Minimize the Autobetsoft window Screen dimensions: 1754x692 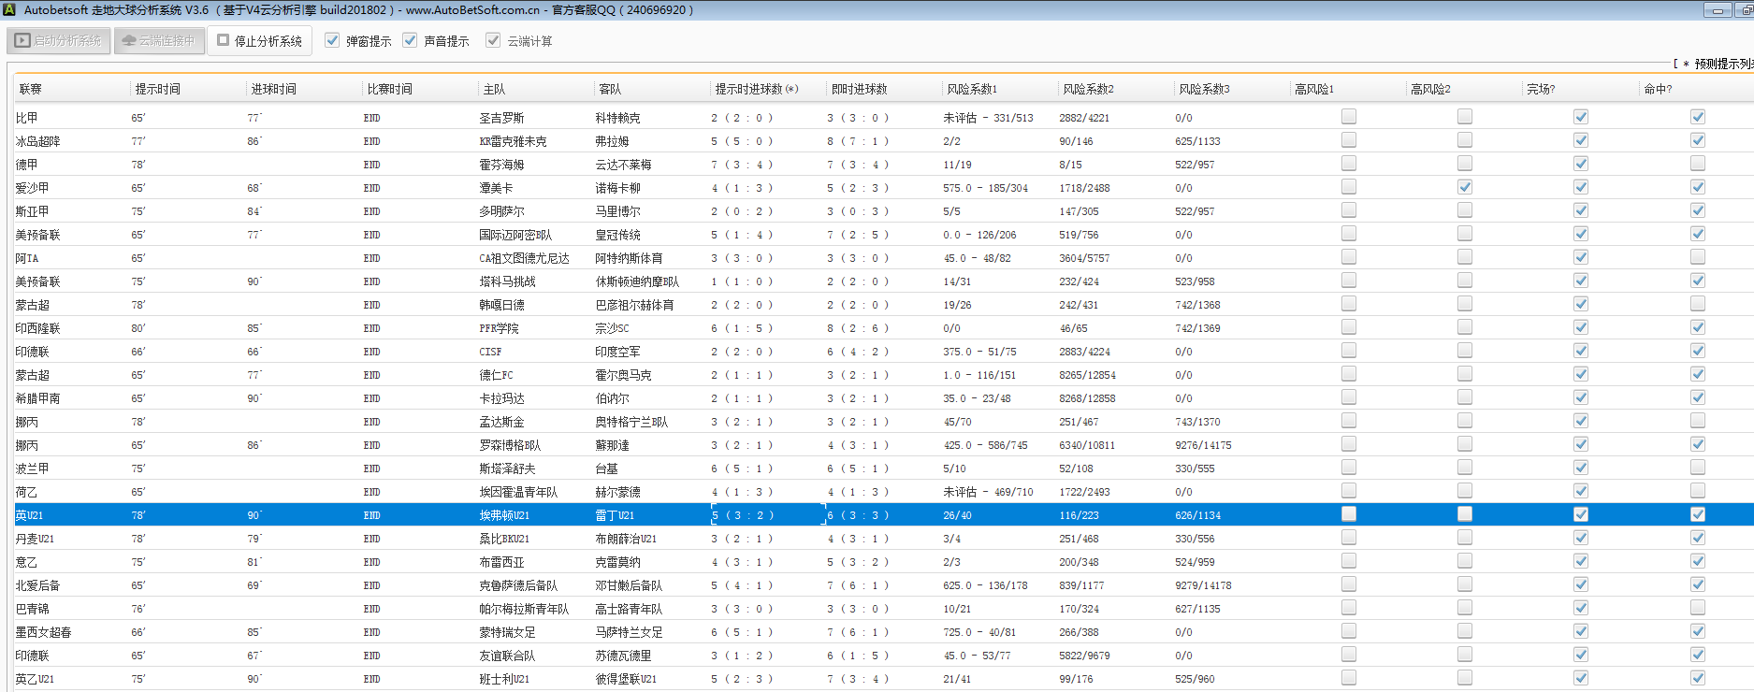tap(1717, 10)
